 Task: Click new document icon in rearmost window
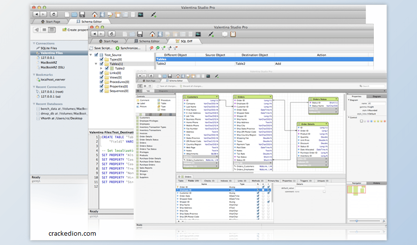coord(67,14)
